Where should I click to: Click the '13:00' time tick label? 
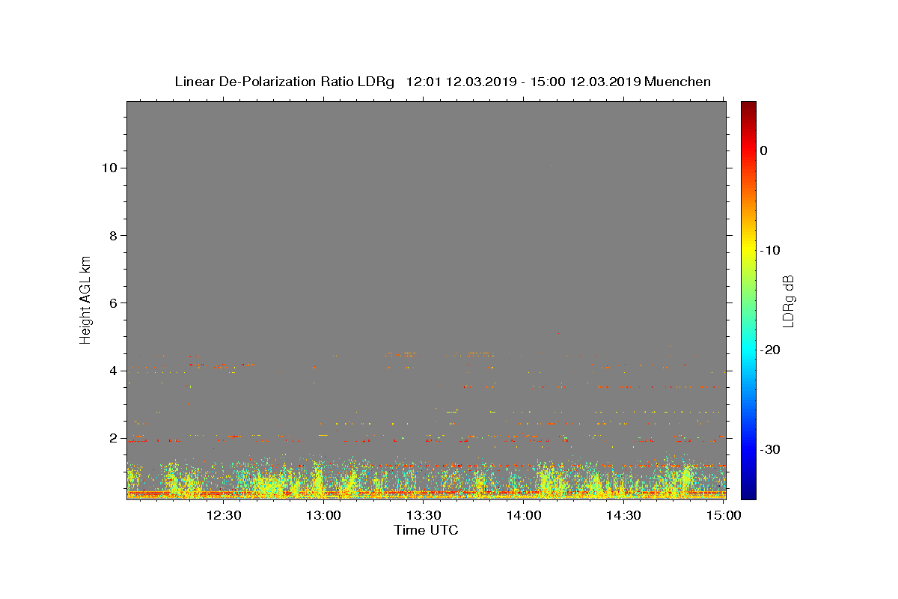click(x=323, y=515)
